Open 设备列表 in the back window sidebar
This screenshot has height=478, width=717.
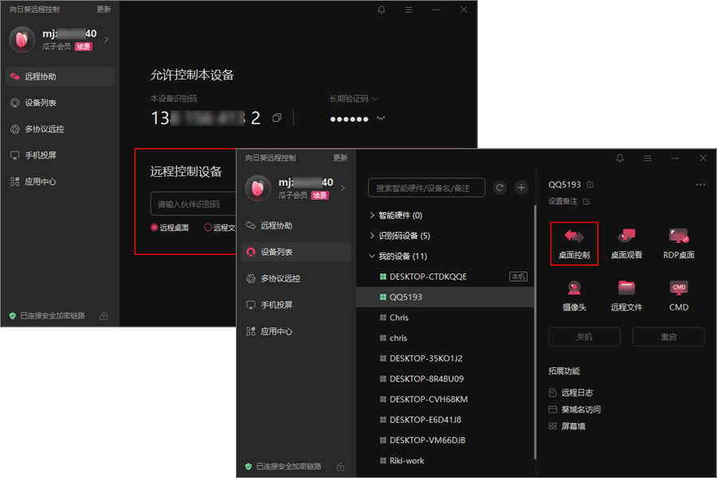coord(60,103)
